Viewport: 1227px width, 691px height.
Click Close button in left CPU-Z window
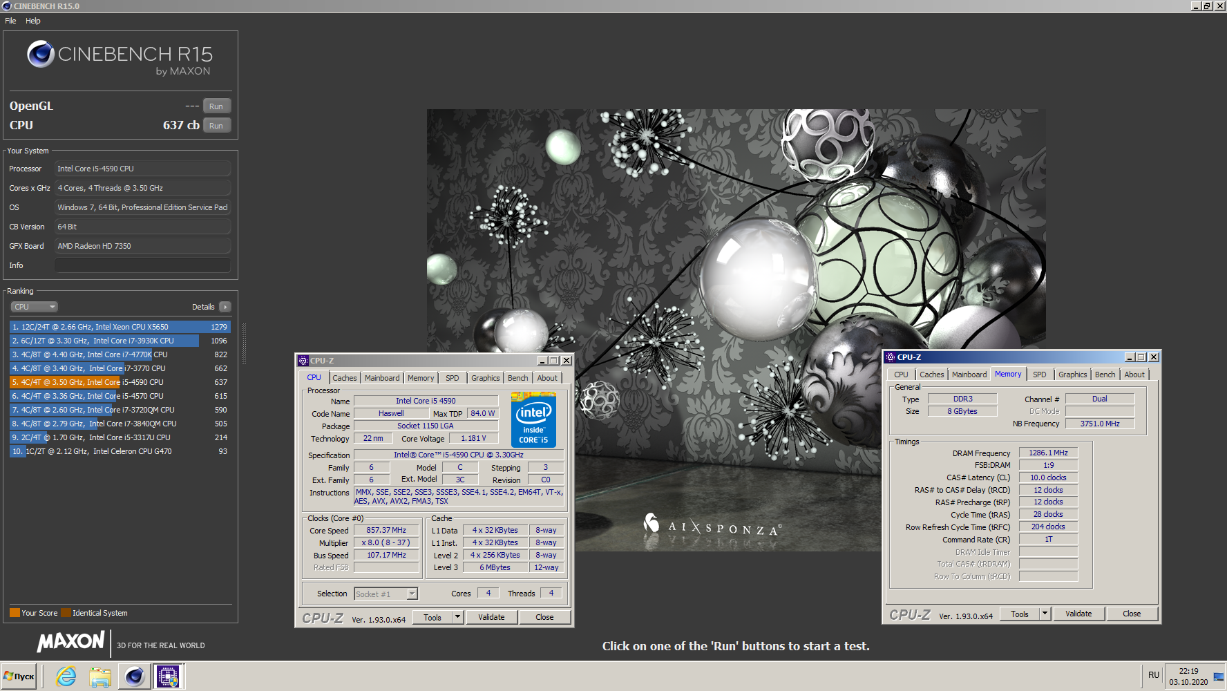coord(544,617)
